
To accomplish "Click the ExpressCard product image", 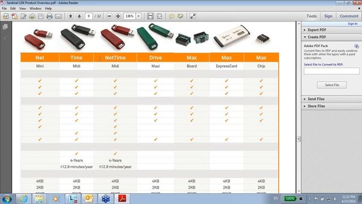I will pos(231,37).
